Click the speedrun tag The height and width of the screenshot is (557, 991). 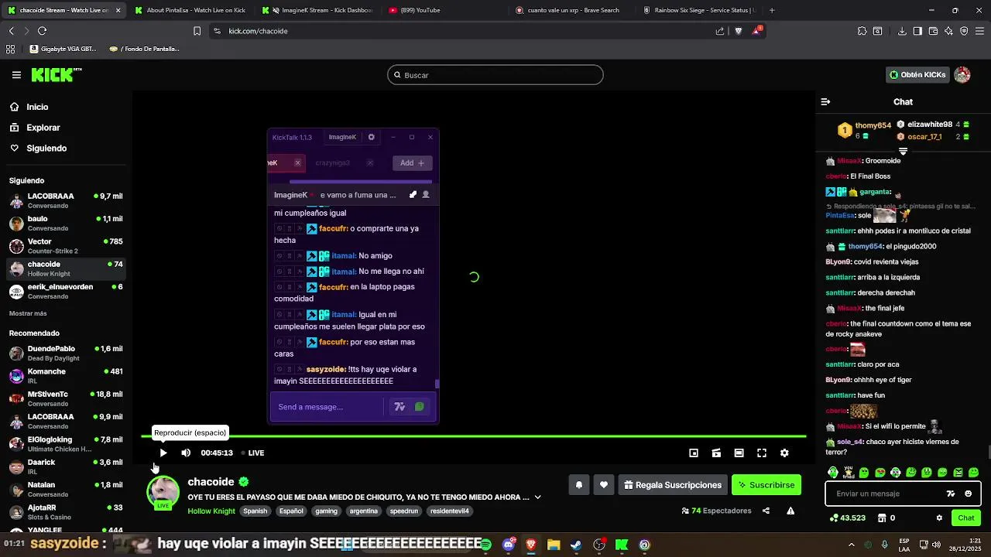pyautogui.click(x=404, y=511)
